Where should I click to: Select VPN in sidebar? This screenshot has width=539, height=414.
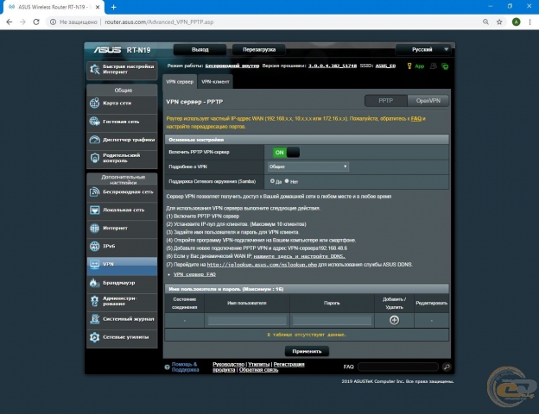(x=122, y=265)
